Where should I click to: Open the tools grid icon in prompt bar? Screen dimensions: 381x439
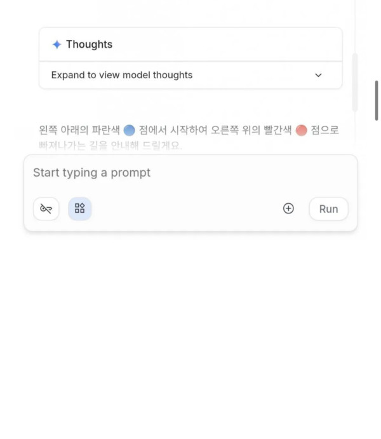[x=80, y=208]
